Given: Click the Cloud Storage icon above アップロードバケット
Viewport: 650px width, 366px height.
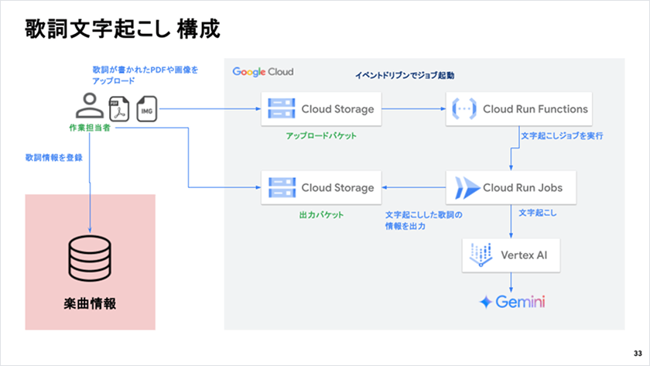Looking at the screenshot, I should tap(282, 108).
